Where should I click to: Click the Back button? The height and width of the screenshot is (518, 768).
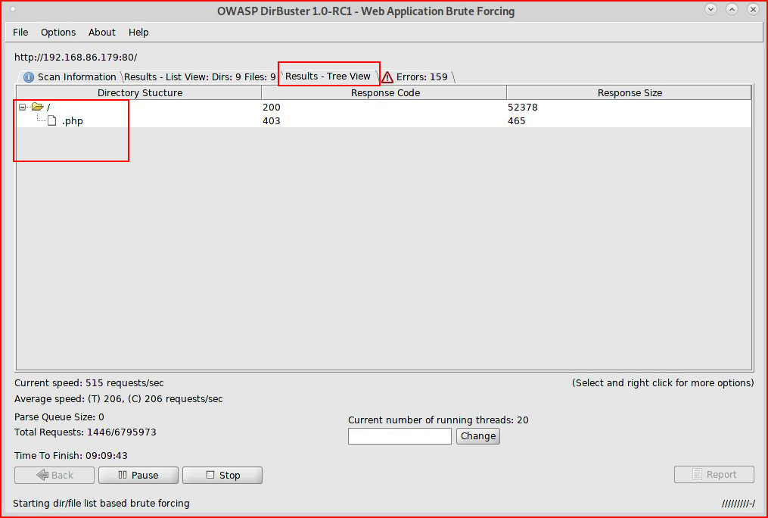click(x=54, y=475)
